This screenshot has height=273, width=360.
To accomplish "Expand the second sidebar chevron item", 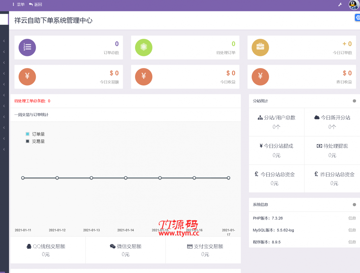I will pos(4,52).
